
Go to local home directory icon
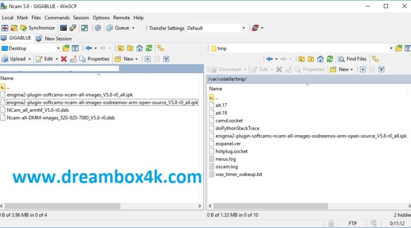(139, 48)
